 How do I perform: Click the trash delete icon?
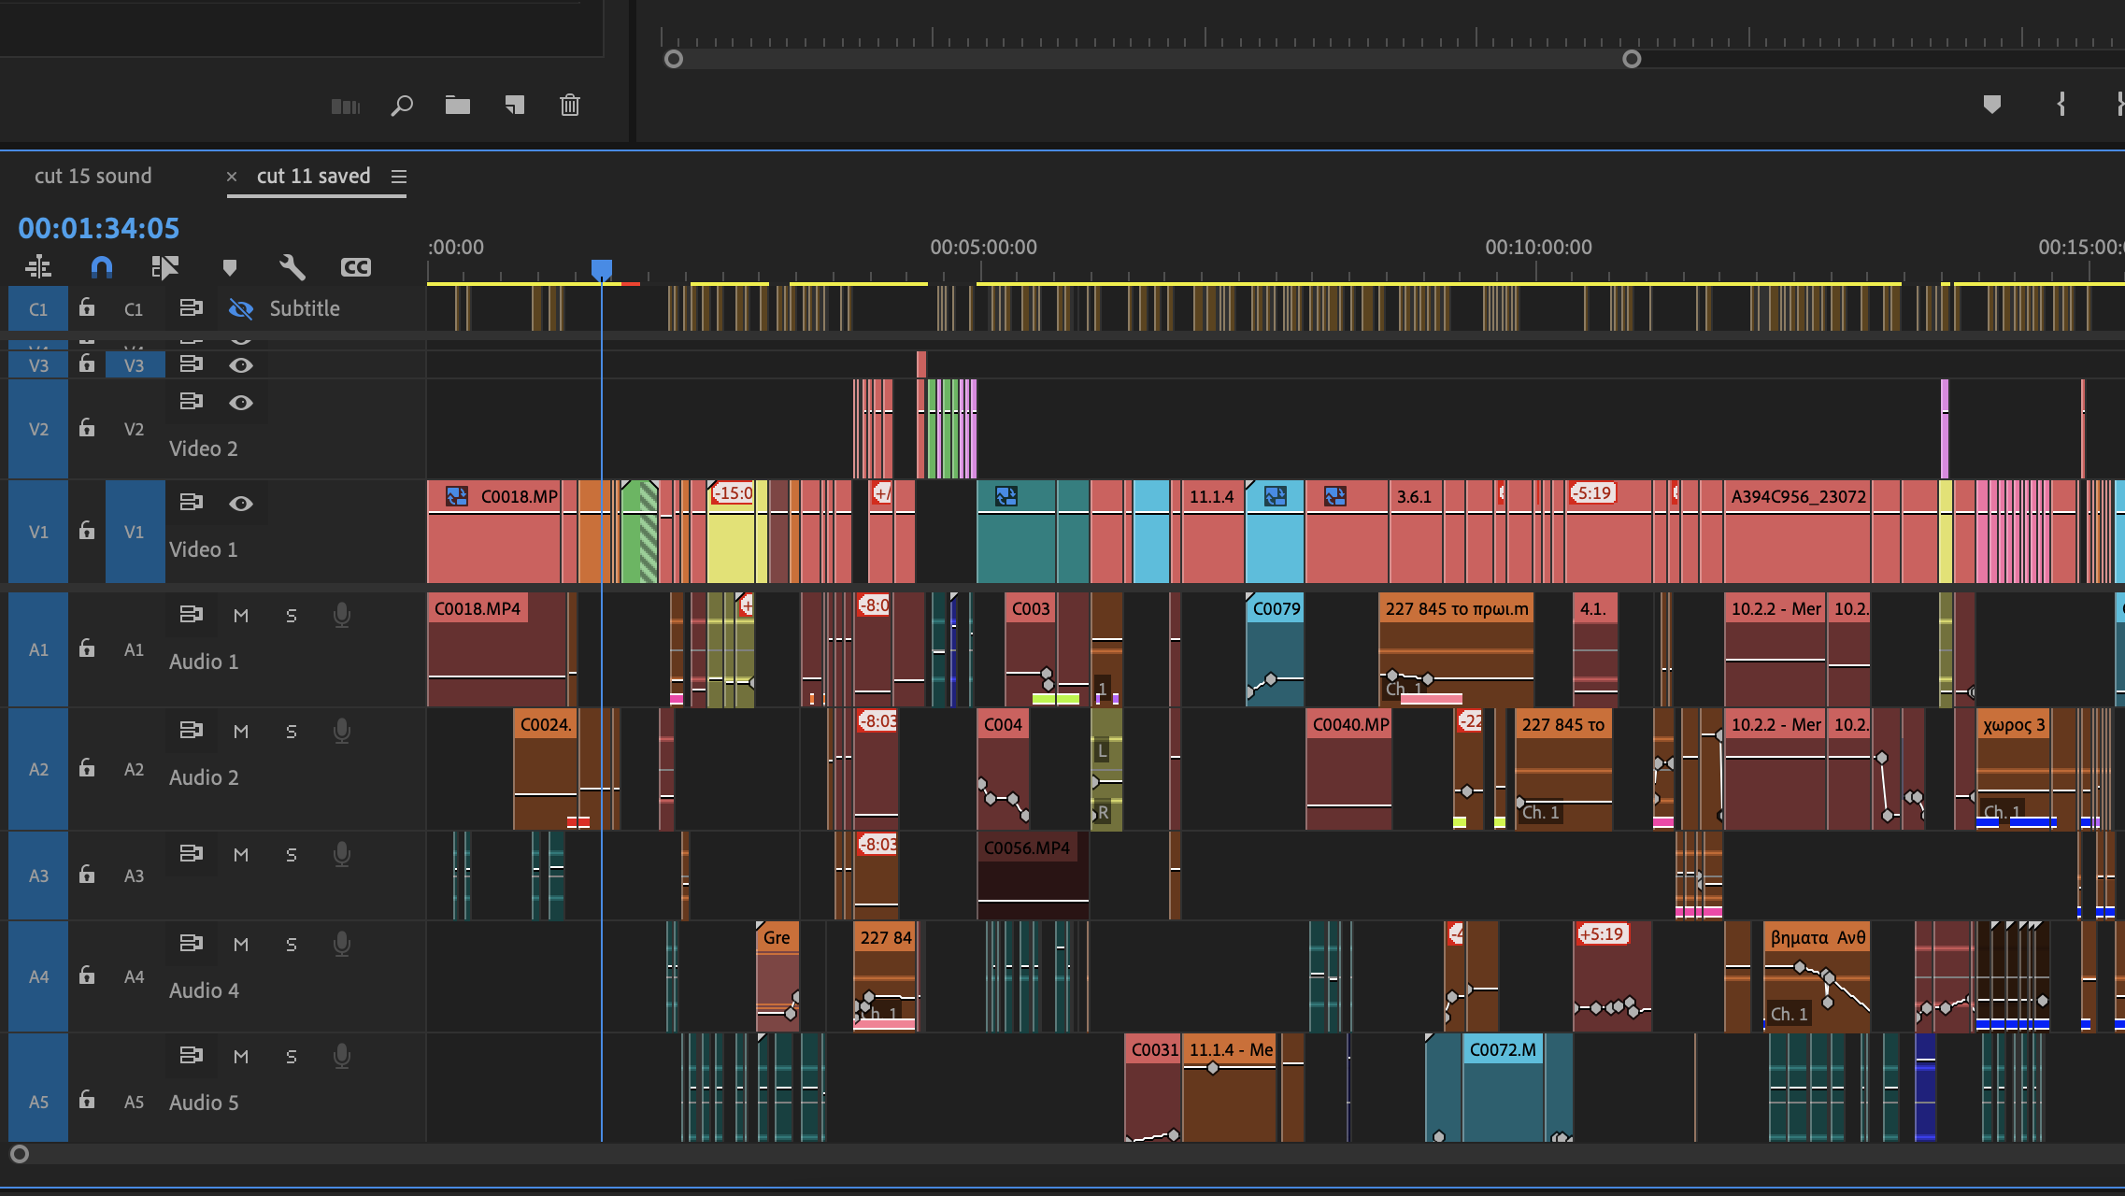569,106
